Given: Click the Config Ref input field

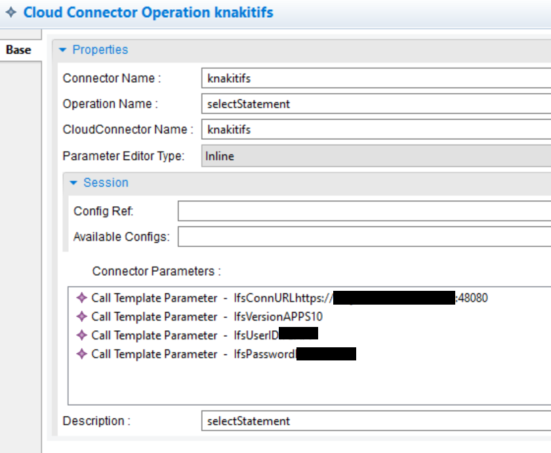Looking at the screenshot, I should tap(364, 211).
